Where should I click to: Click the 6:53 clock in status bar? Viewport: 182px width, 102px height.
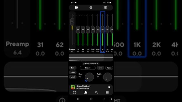73,3
